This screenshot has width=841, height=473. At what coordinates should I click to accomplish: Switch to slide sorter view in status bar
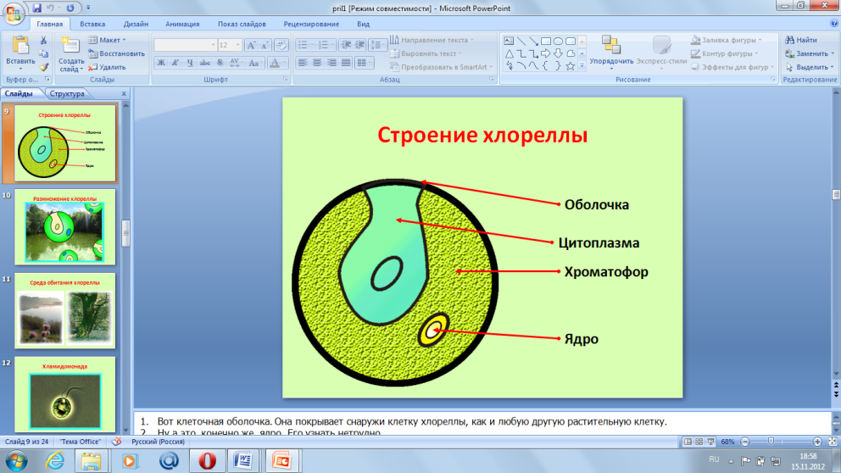699,442
